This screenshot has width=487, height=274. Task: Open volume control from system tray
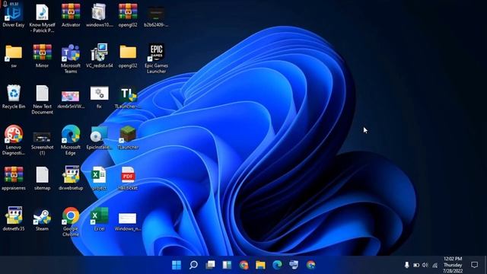click(x=425, y=265)
